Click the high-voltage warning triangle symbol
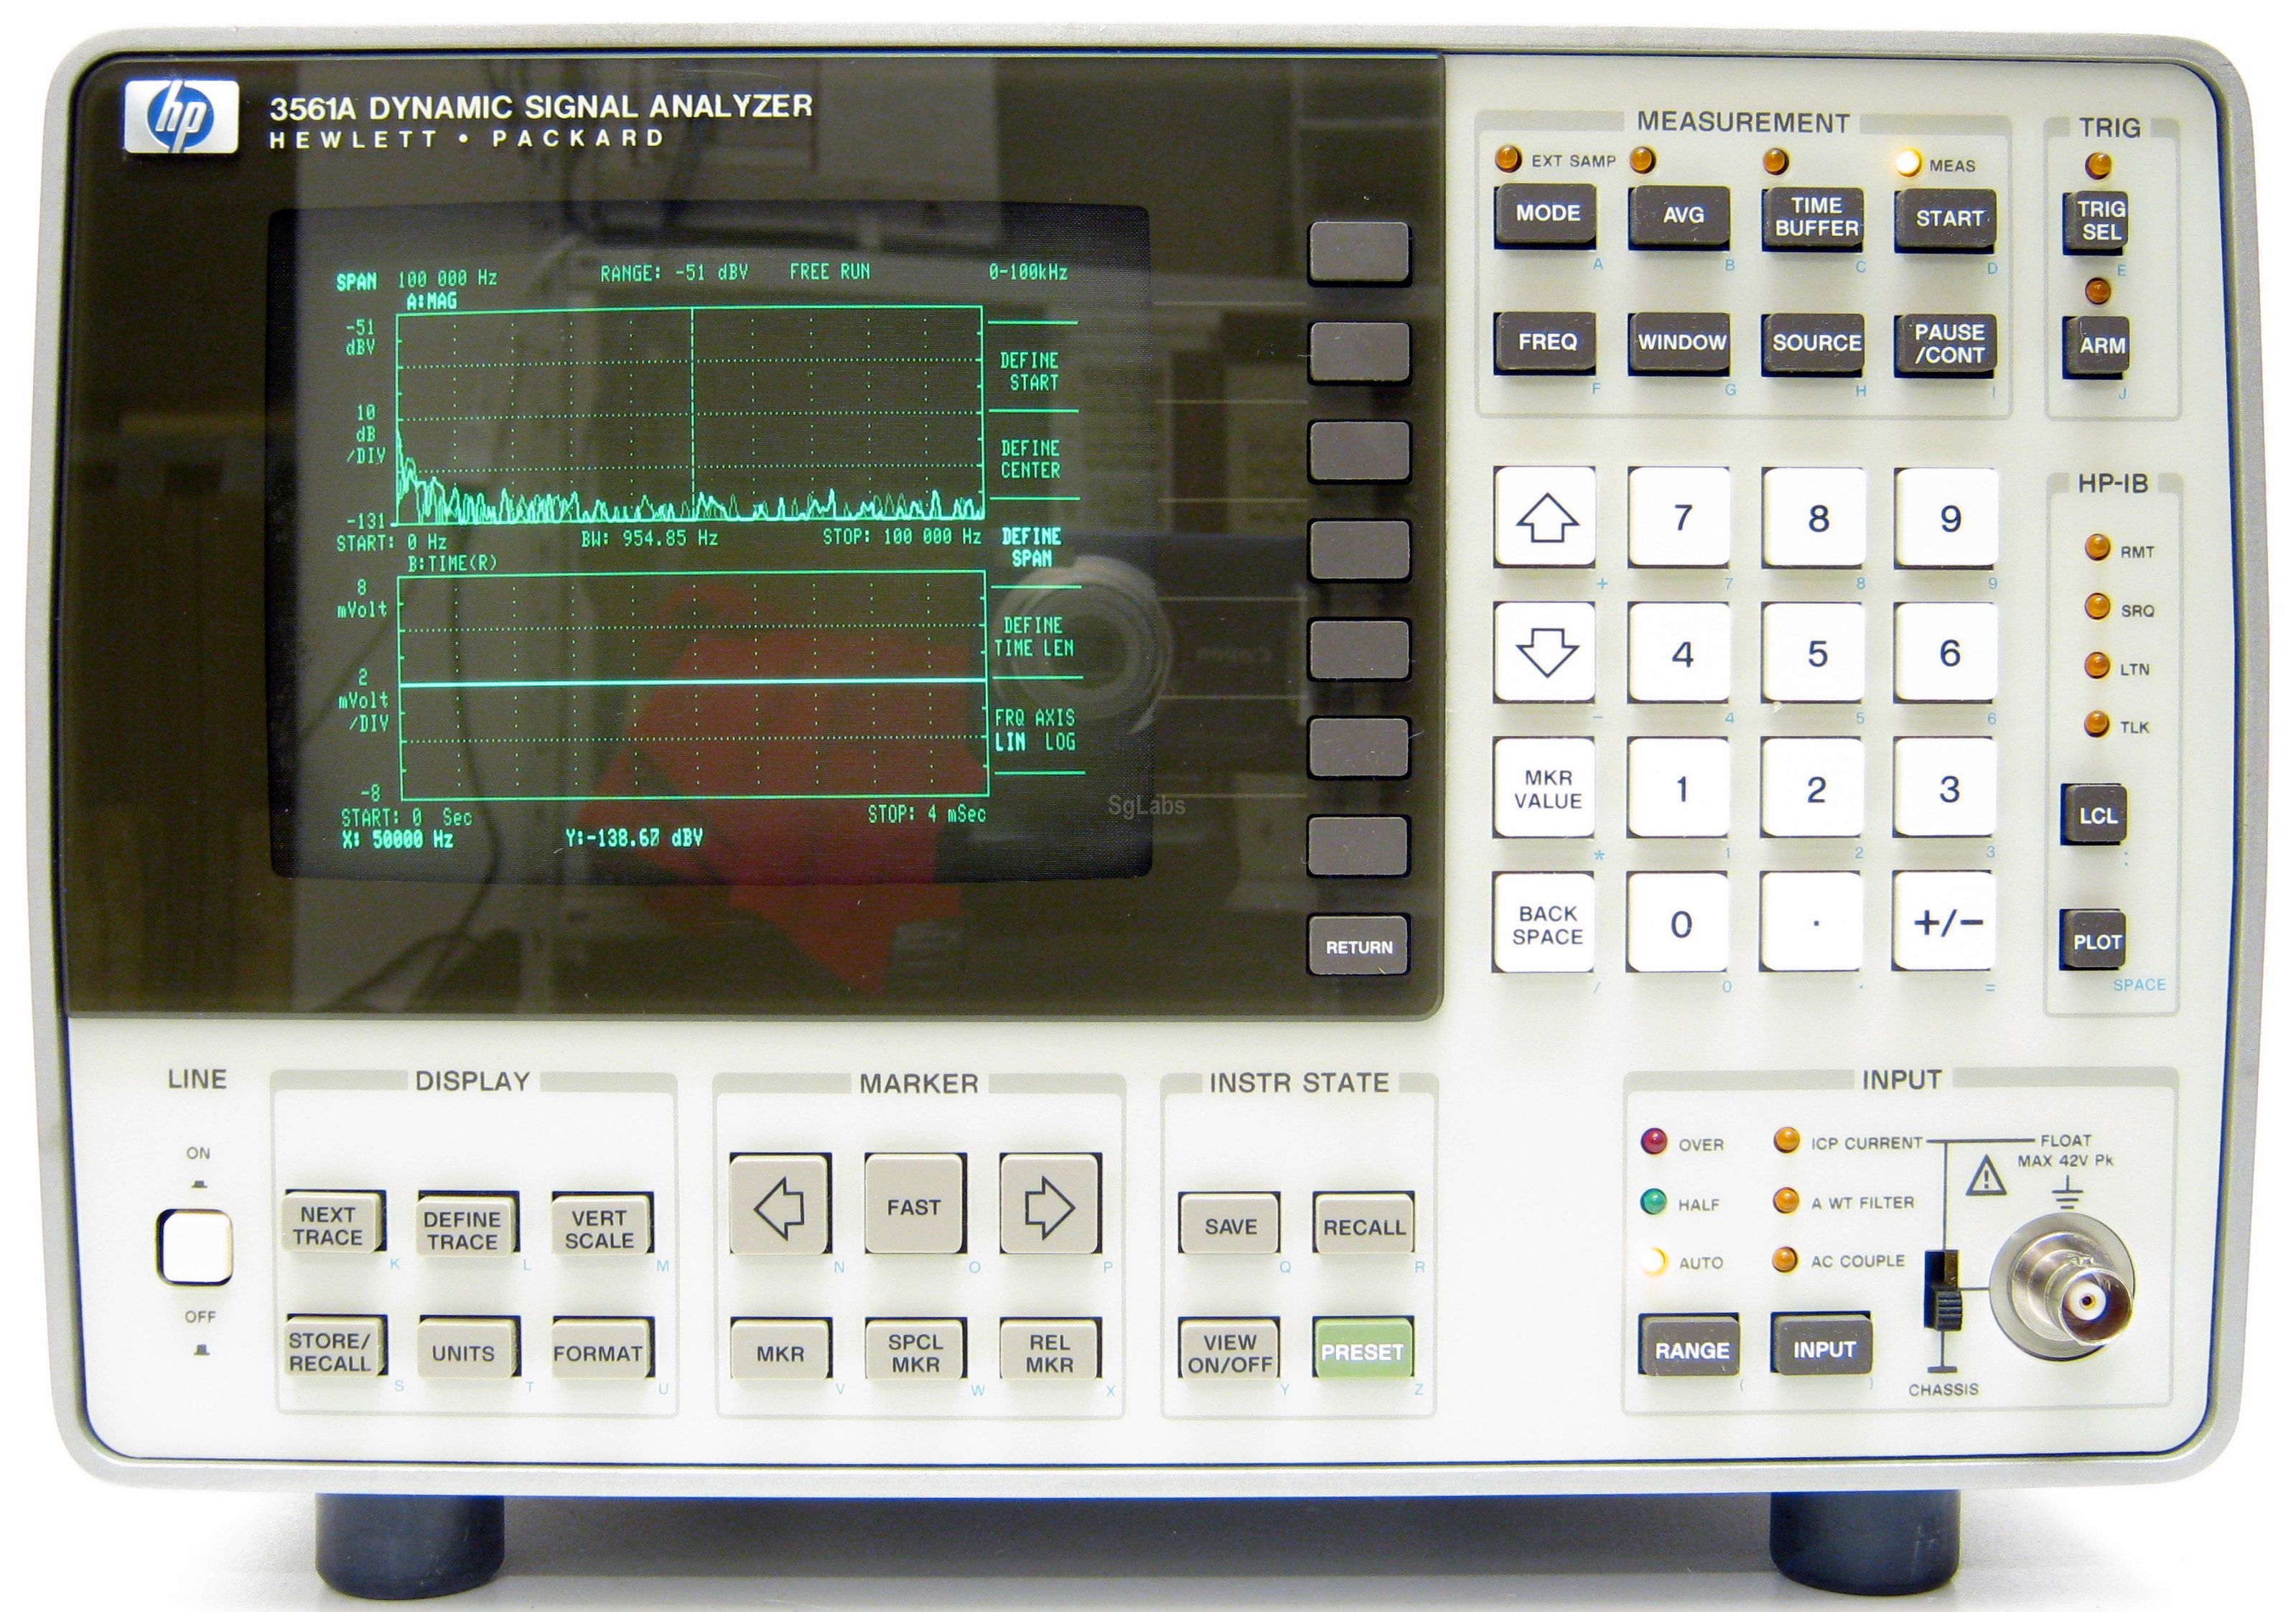The height and width of the screenshot is (1612, 2296). (x=1986, y=1176)
